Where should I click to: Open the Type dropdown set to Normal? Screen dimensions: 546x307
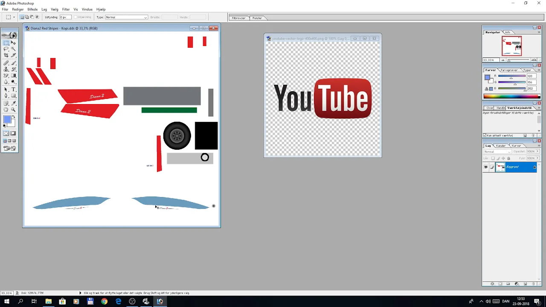[x=126, y=17]
